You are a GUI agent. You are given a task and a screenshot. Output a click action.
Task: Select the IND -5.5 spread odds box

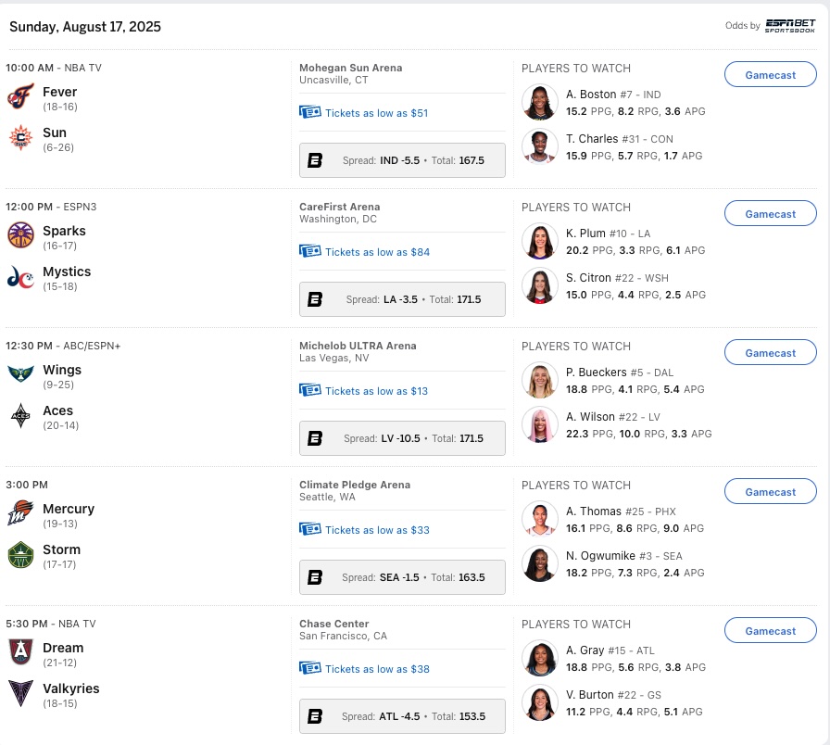click(x=402, y=160)
